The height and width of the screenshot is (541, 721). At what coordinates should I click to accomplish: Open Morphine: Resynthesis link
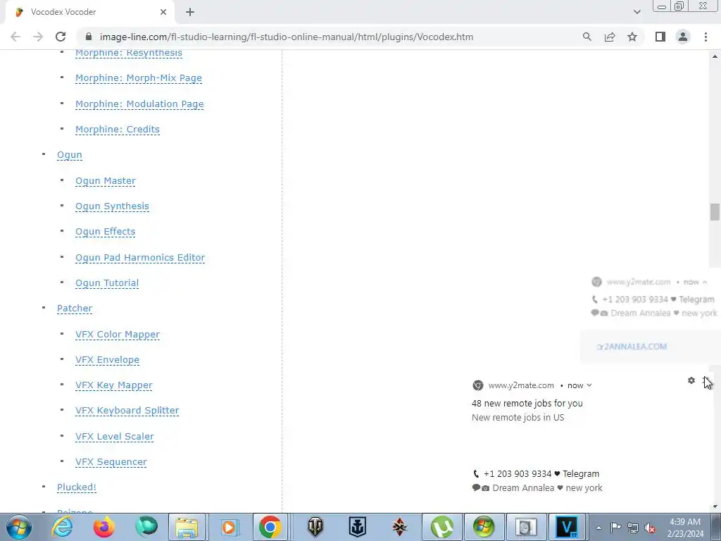(129, 53)
